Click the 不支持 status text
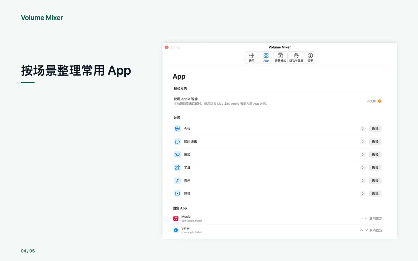418x261 pixels. pyautogui.click(x=371, y=101)
